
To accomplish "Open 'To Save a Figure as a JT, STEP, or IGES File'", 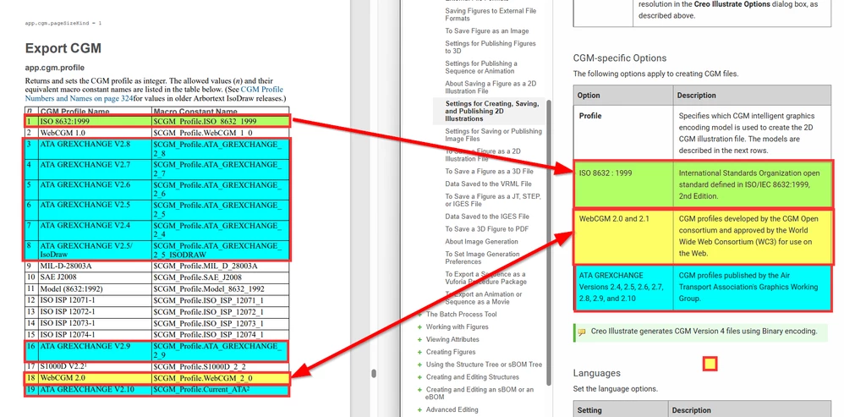I will click(x=493, y=200).
